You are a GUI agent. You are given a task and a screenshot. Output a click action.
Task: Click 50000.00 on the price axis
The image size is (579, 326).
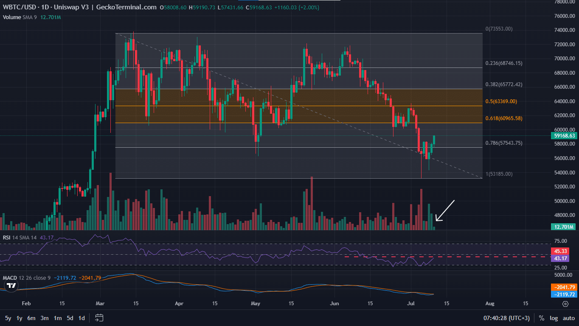[x=565, y=201]
